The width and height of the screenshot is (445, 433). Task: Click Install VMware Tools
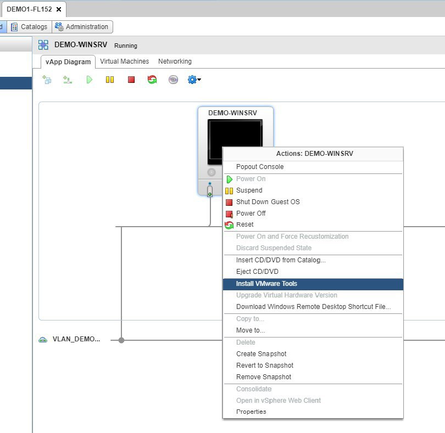313,284
